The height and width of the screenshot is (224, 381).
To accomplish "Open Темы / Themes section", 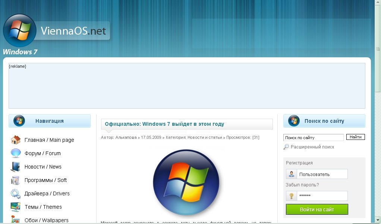I will click(43, 207).
